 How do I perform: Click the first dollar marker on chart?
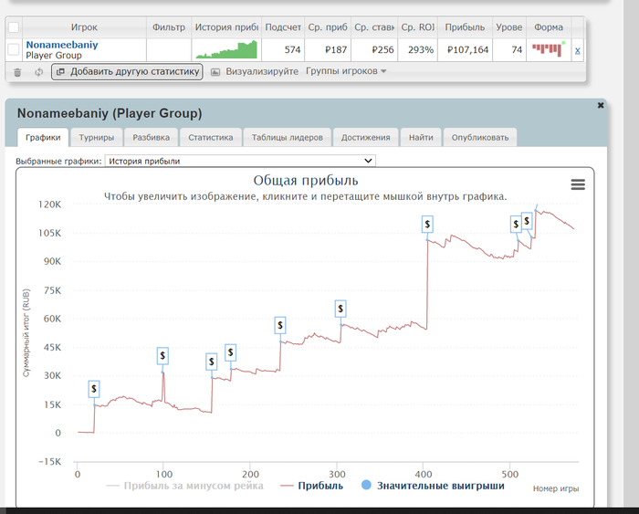(94, 389)
